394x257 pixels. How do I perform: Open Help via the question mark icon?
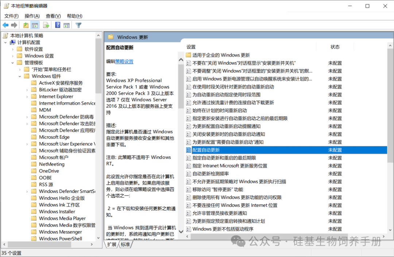58,25
